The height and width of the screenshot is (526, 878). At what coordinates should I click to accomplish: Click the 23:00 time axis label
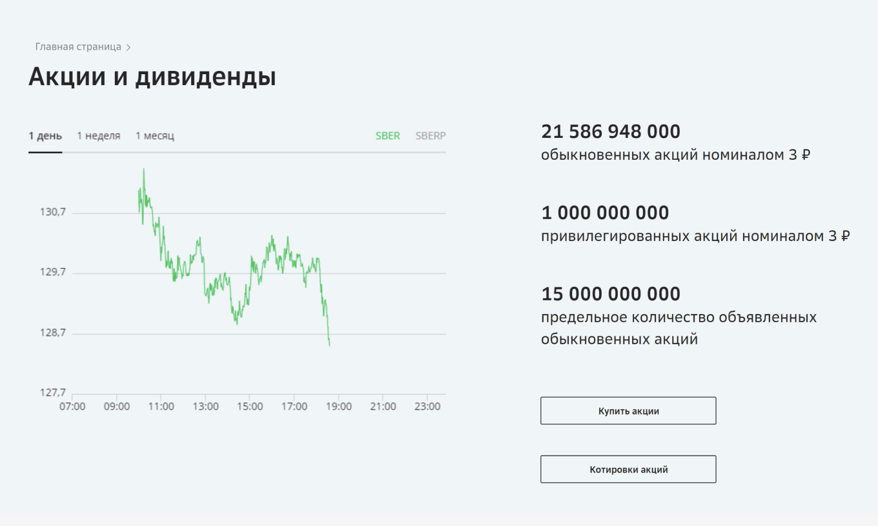(427, 407)
